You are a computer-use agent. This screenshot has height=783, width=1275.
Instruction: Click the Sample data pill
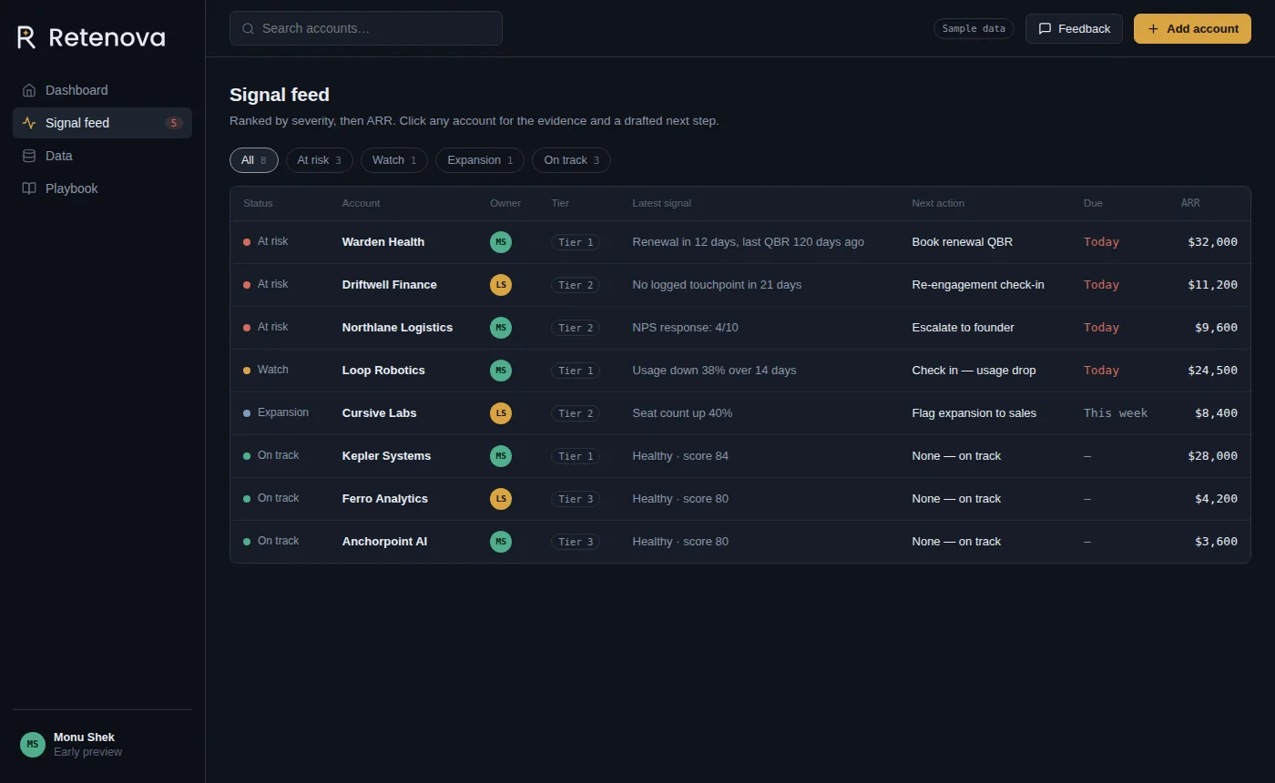974,28
